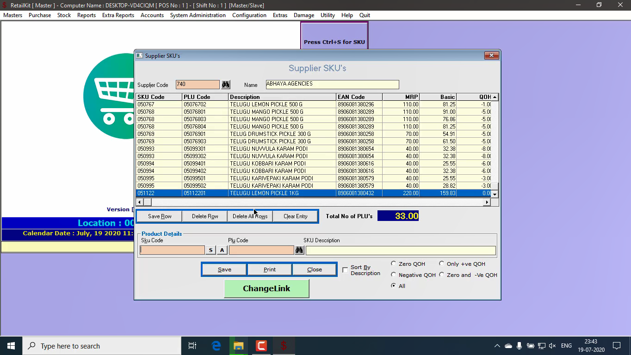Open the Help menu

pyautogui.click(x=347, y=15)
